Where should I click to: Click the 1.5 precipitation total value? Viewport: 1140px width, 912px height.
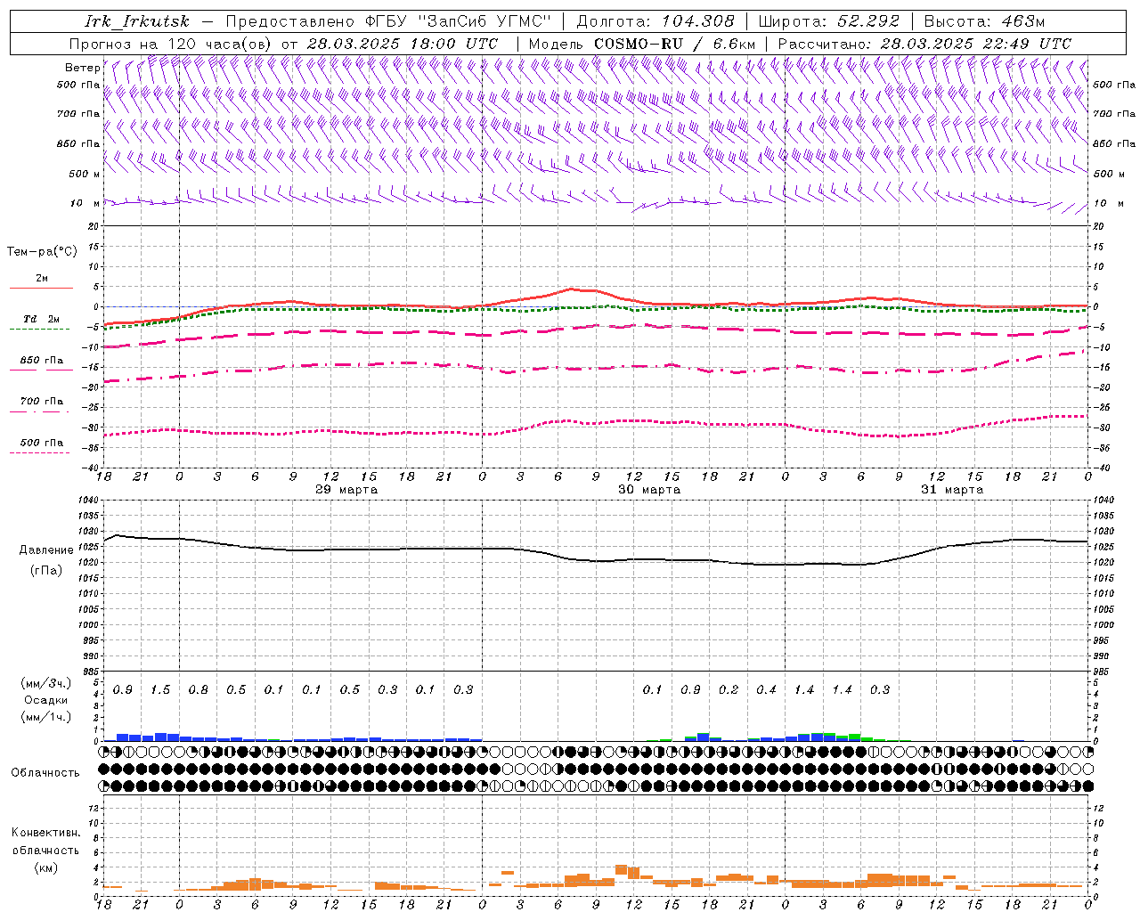tap(160, 690)
